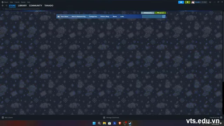Switch to the STORE tab
The image size is (224, 126).
coord(12,6)
